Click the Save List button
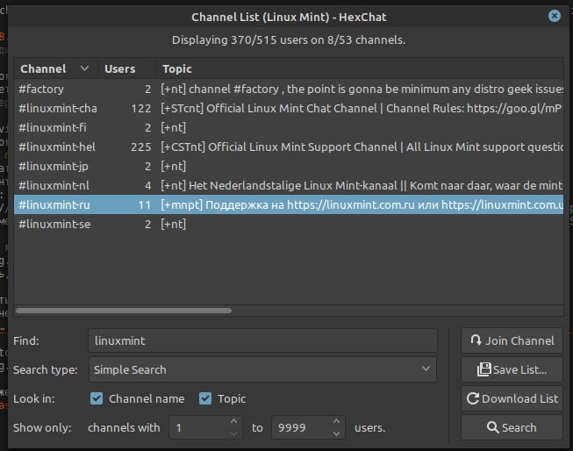Screen dimensions: 573x451 tap(512, 369)
